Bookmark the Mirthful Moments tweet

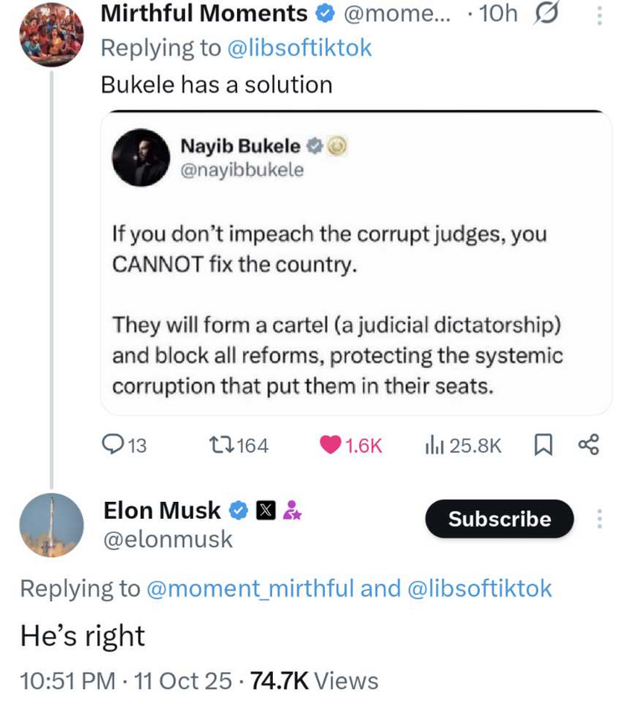point(542,445)
